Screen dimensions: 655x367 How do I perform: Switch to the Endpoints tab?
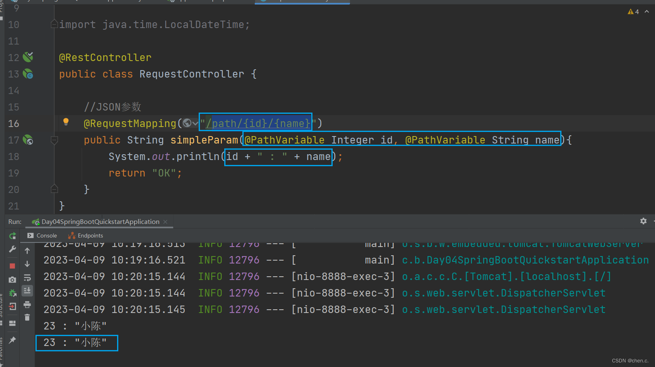tap(85, 235)
